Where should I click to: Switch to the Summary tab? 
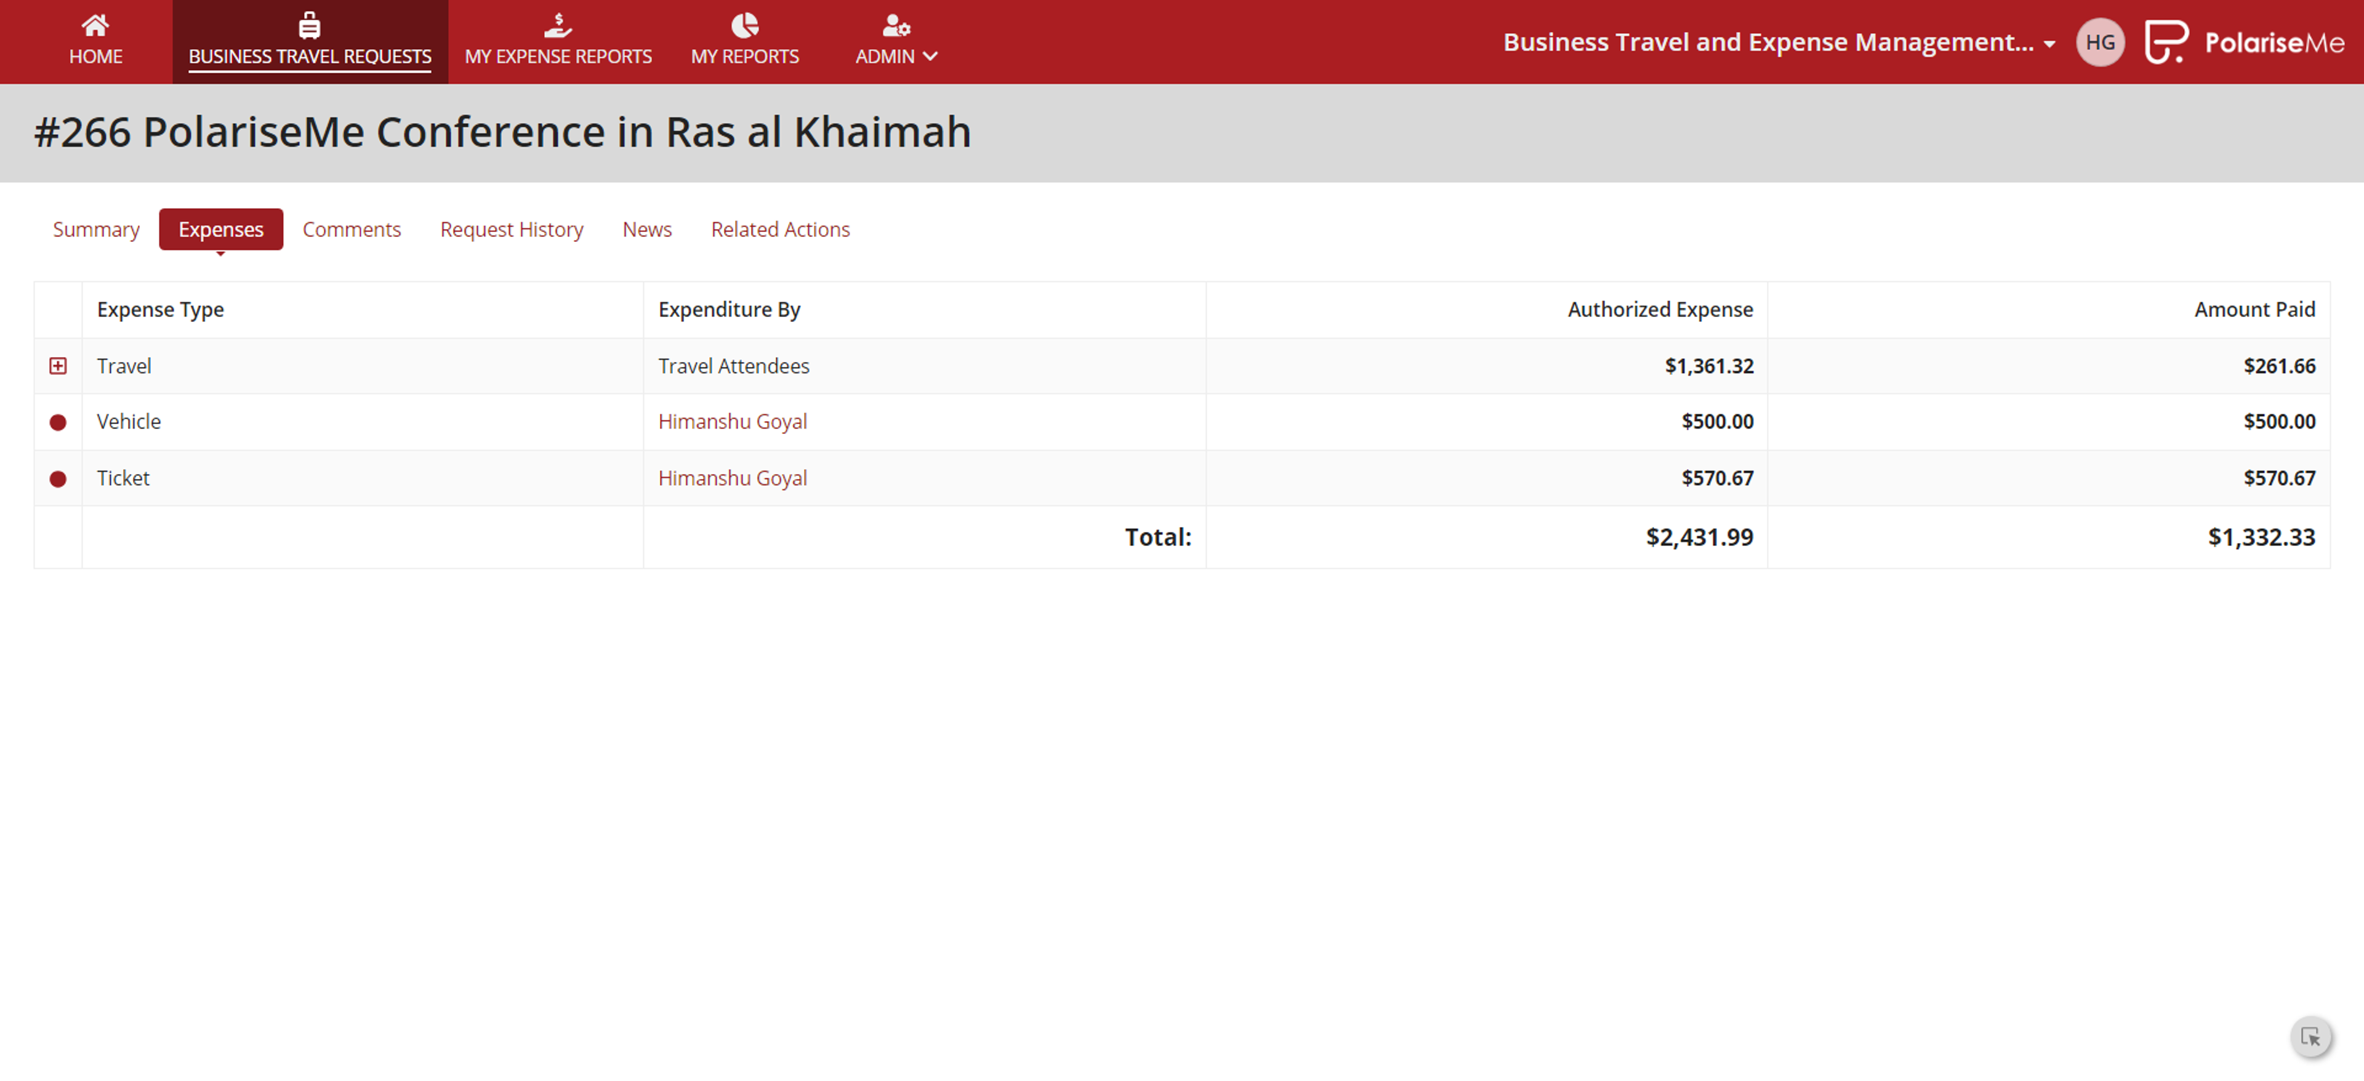click(95, 230)
